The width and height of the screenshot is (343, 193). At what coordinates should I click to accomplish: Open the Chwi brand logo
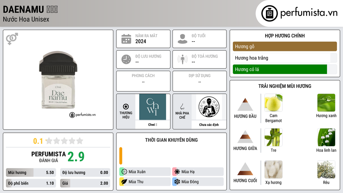click(152, 107)
